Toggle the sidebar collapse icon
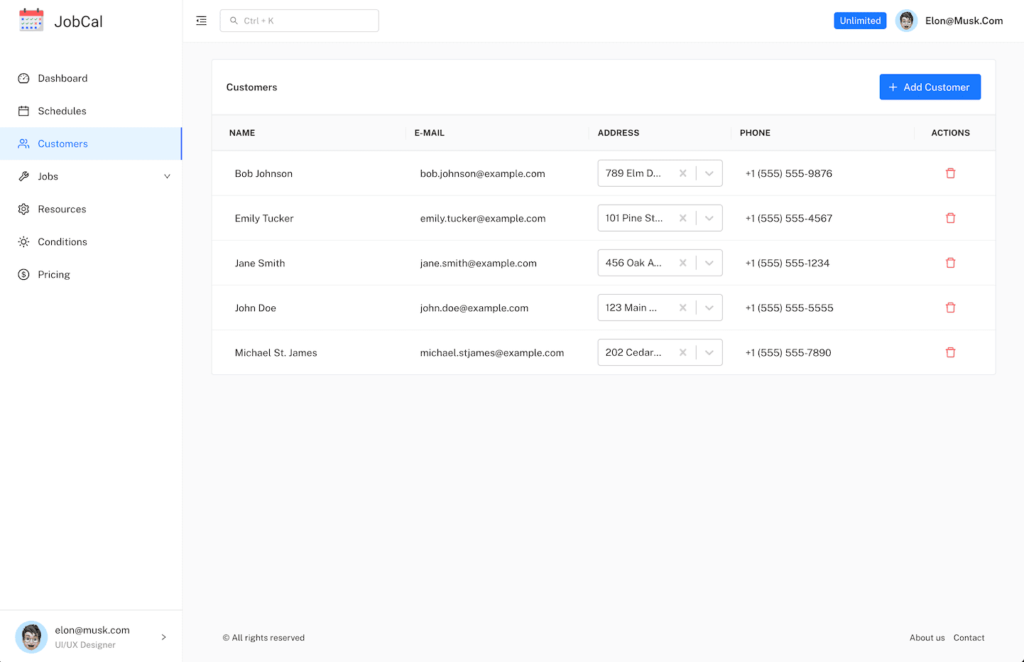 202,21
